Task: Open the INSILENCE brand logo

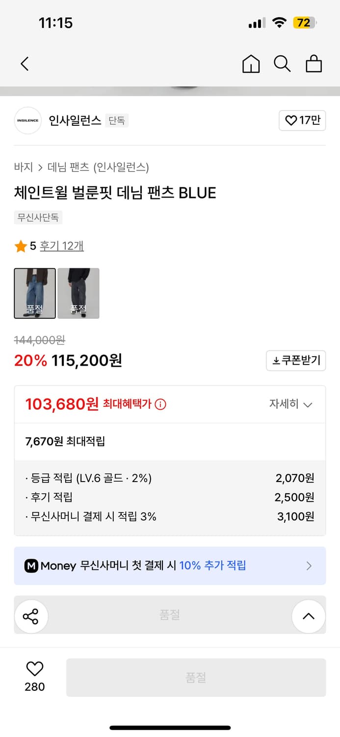Action: click(28, 120)
